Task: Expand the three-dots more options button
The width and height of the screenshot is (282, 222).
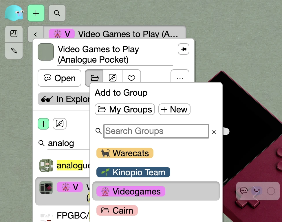Action: coord(180,78)
